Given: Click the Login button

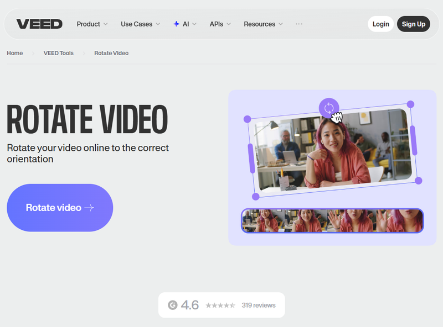Looking at the screenshot, I should [380, 24].
